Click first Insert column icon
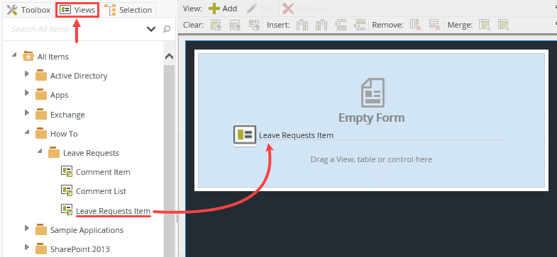Viewport: 557px width, 257px height. (x=302, y=25)
